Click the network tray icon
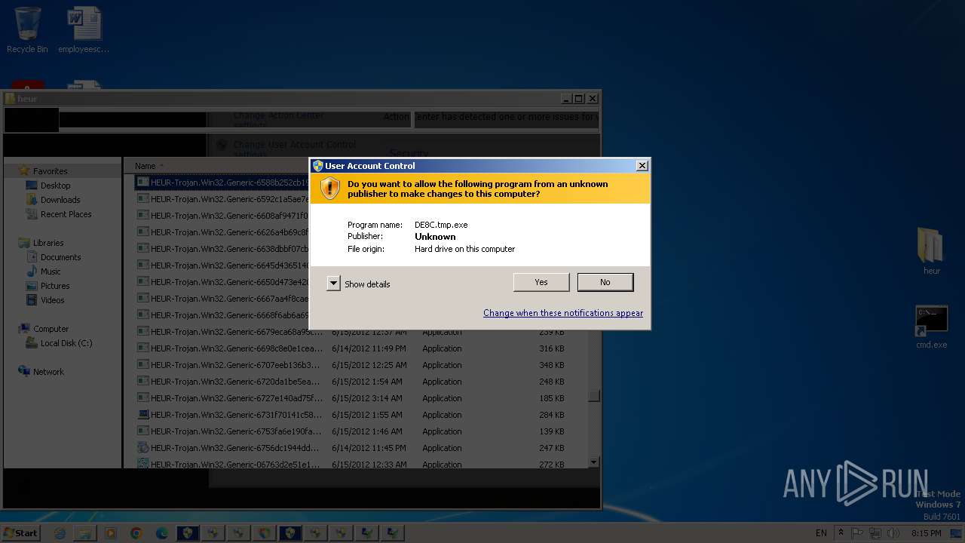965x543 pixels. click(876, 533)
